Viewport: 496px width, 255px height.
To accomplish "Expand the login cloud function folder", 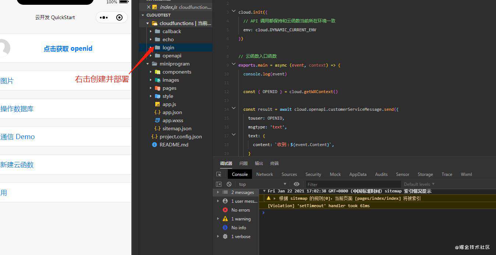I will point(151,47).
